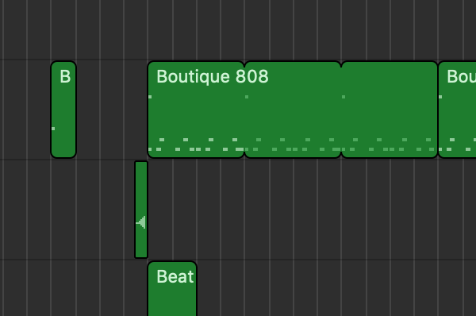The height and width of the screenshot is (316, 476).
Task: Click empty lane area right of the narrow green region
Action: click(312, 210)
